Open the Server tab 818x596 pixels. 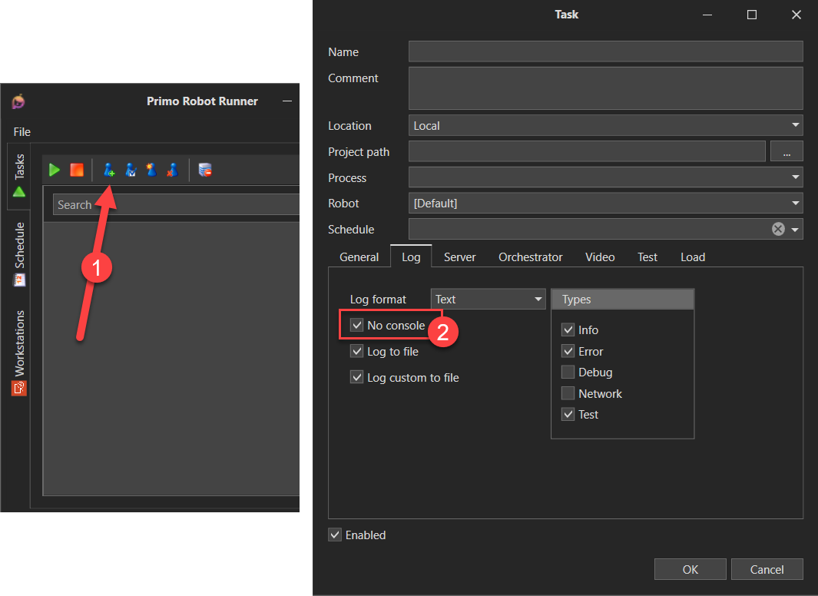tap(459, 257)
